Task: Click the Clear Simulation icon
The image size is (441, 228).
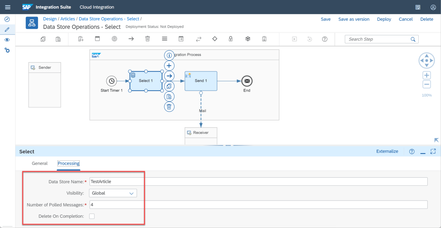Action: pos(310,39)
